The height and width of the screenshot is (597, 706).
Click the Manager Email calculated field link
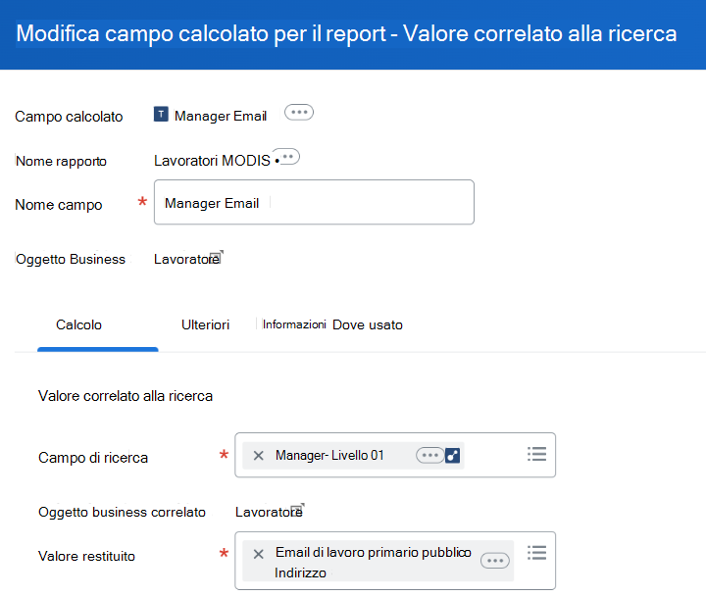pyautogui.click(x=221, y=116)
